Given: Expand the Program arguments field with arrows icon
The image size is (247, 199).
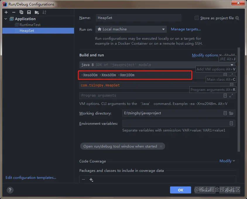Looking at the screenshot, I should 231,96.
